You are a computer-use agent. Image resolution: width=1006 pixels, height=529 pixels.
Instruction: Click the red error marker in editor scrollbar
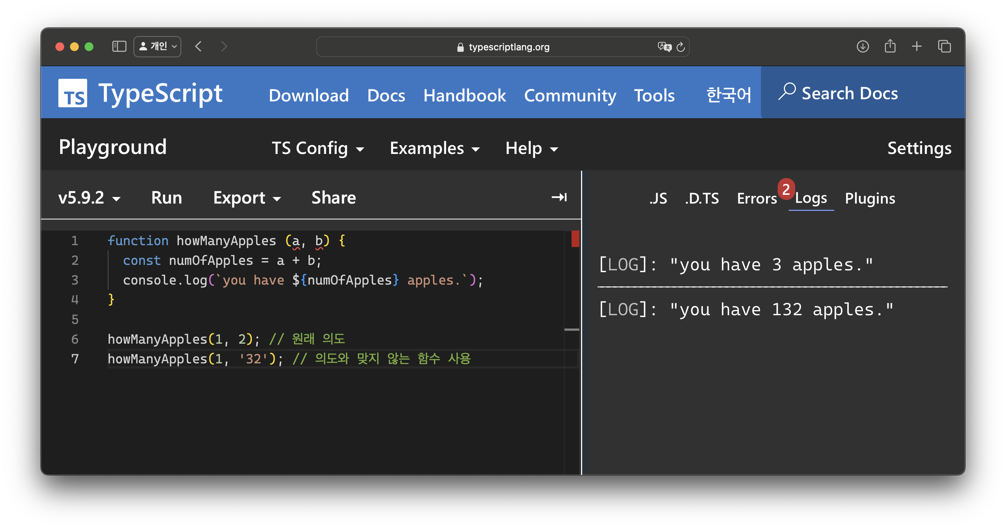[x=575, y=239]
